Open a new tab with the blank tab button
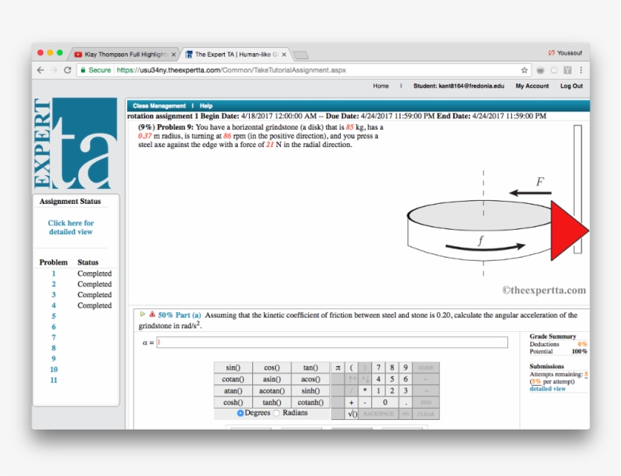The height and width of the screenshot is (476, 621). coord(301,55)
